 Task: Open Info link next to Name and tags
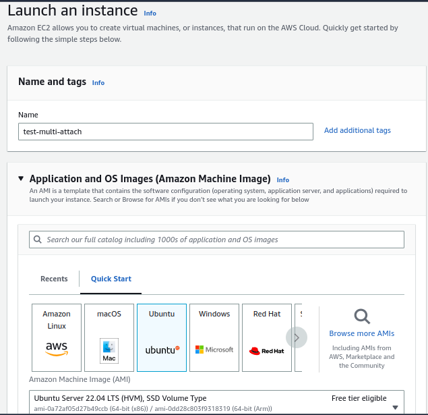click(x=98, y=83)
